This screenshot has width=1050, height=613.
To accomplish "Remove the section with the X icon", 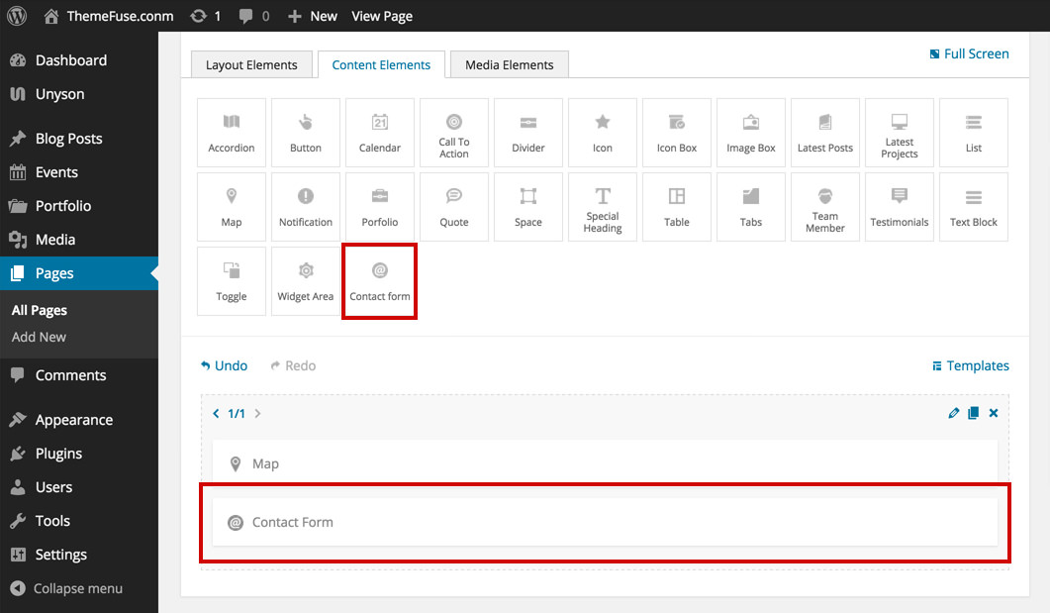I will click(994, 413).
